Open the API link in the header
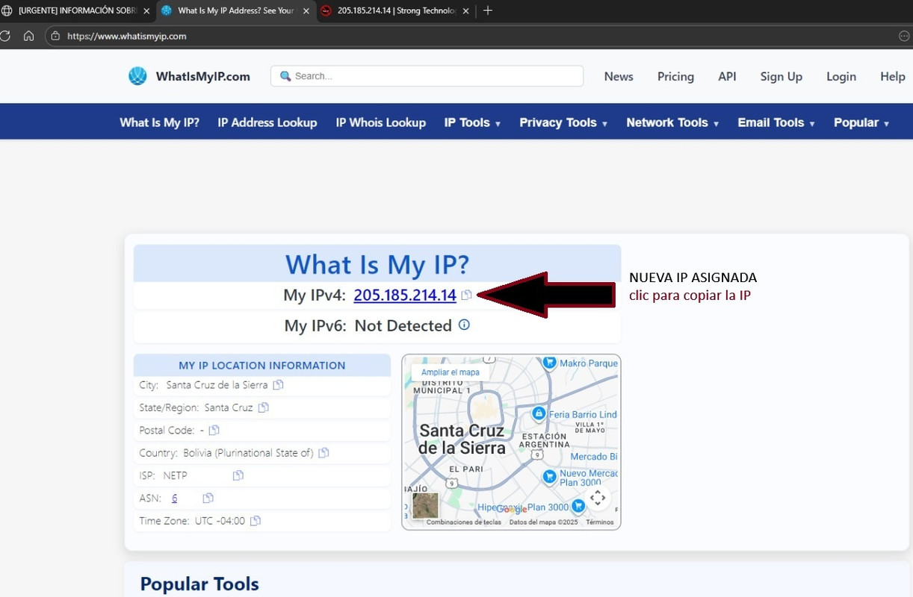This screenshot has width=913, height=597. pyautogui.click(x=727, y=76)
